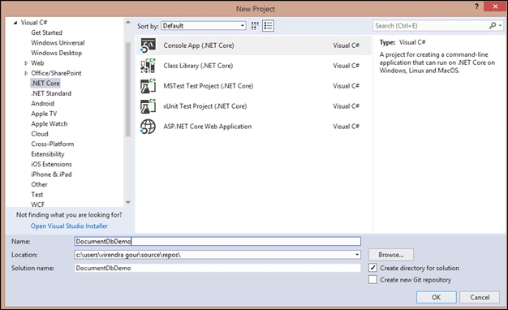This screenshot has width=508, height=310.
Task: Click the Cancel button
Action: [480, 297]
